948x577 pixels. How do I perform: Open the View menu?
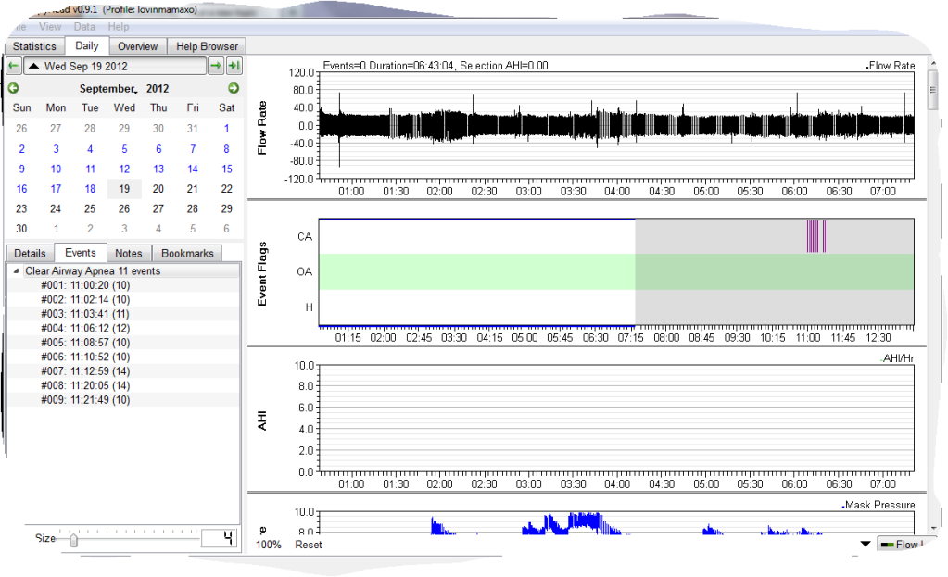click(49, 27)
